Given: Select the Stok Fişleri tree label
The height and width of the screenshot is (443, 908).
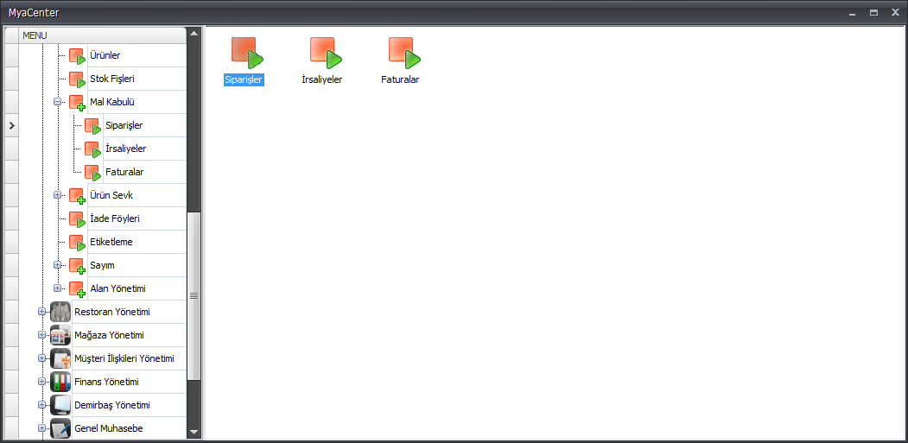Looking at the screenshot, I should click(113, 79).
